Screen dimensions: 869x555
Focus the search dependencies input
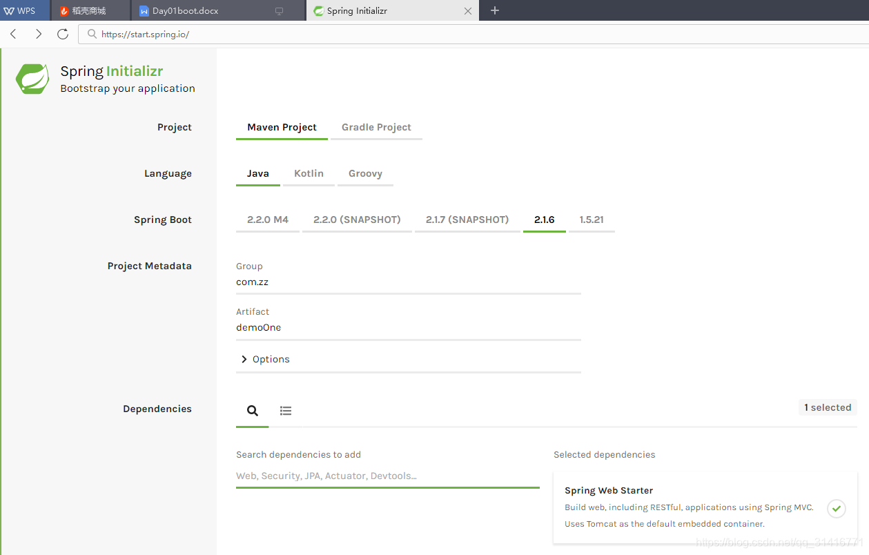point(388,476)
